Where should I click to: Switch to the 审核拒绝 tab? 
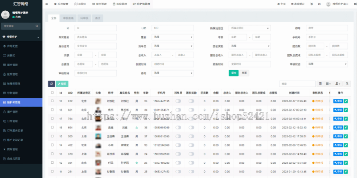pyautogui.click(x=68, y=18)
